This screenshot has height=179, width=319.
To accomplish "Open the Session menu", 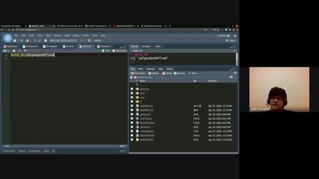I will 58,35.
